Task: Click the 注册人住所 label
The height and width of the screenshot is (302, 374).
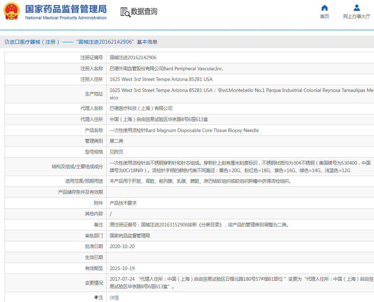Action: [x=92, y=79]
